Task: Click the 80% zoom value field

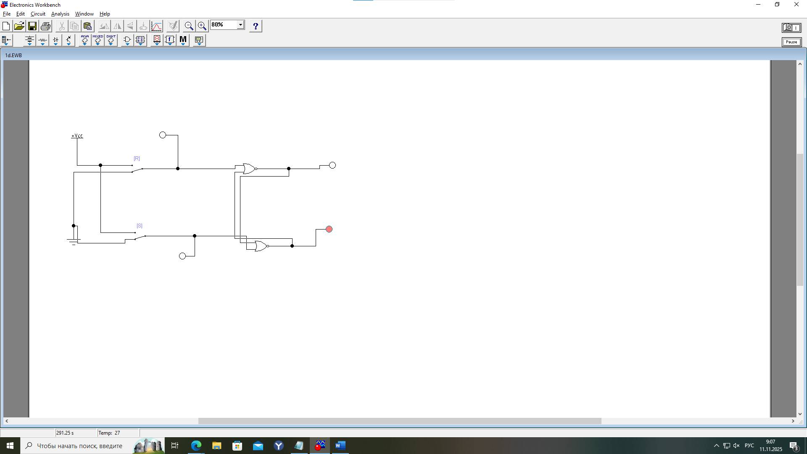Action: [x=224, y=25]
